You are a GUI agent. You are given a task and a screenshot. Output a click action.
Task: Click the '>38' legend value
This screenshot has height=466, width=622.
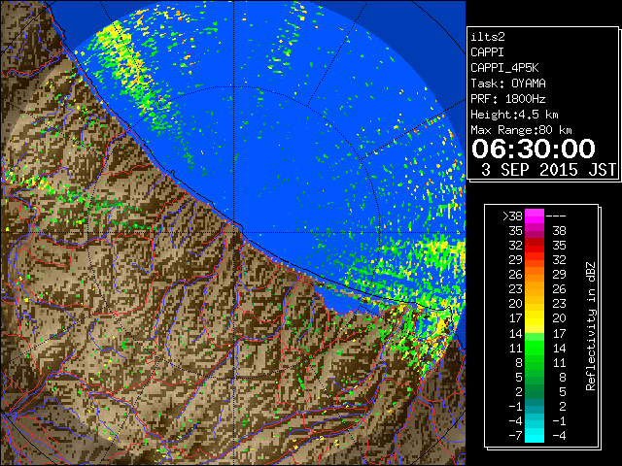click(512, 216)
